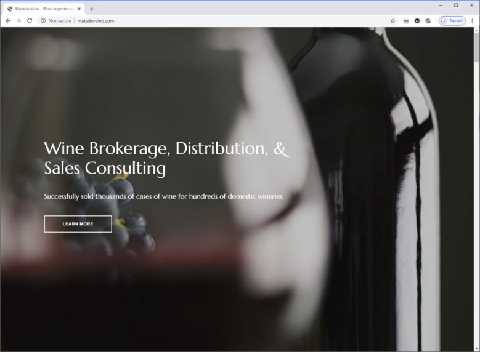This screenshot has width=480, height=352.
Task: Click the browser Back arrow
Action: tap(8, 20)
